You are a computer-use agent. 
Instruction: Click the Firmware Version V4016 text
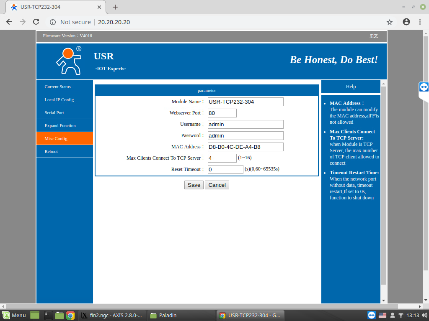(67, 36)
